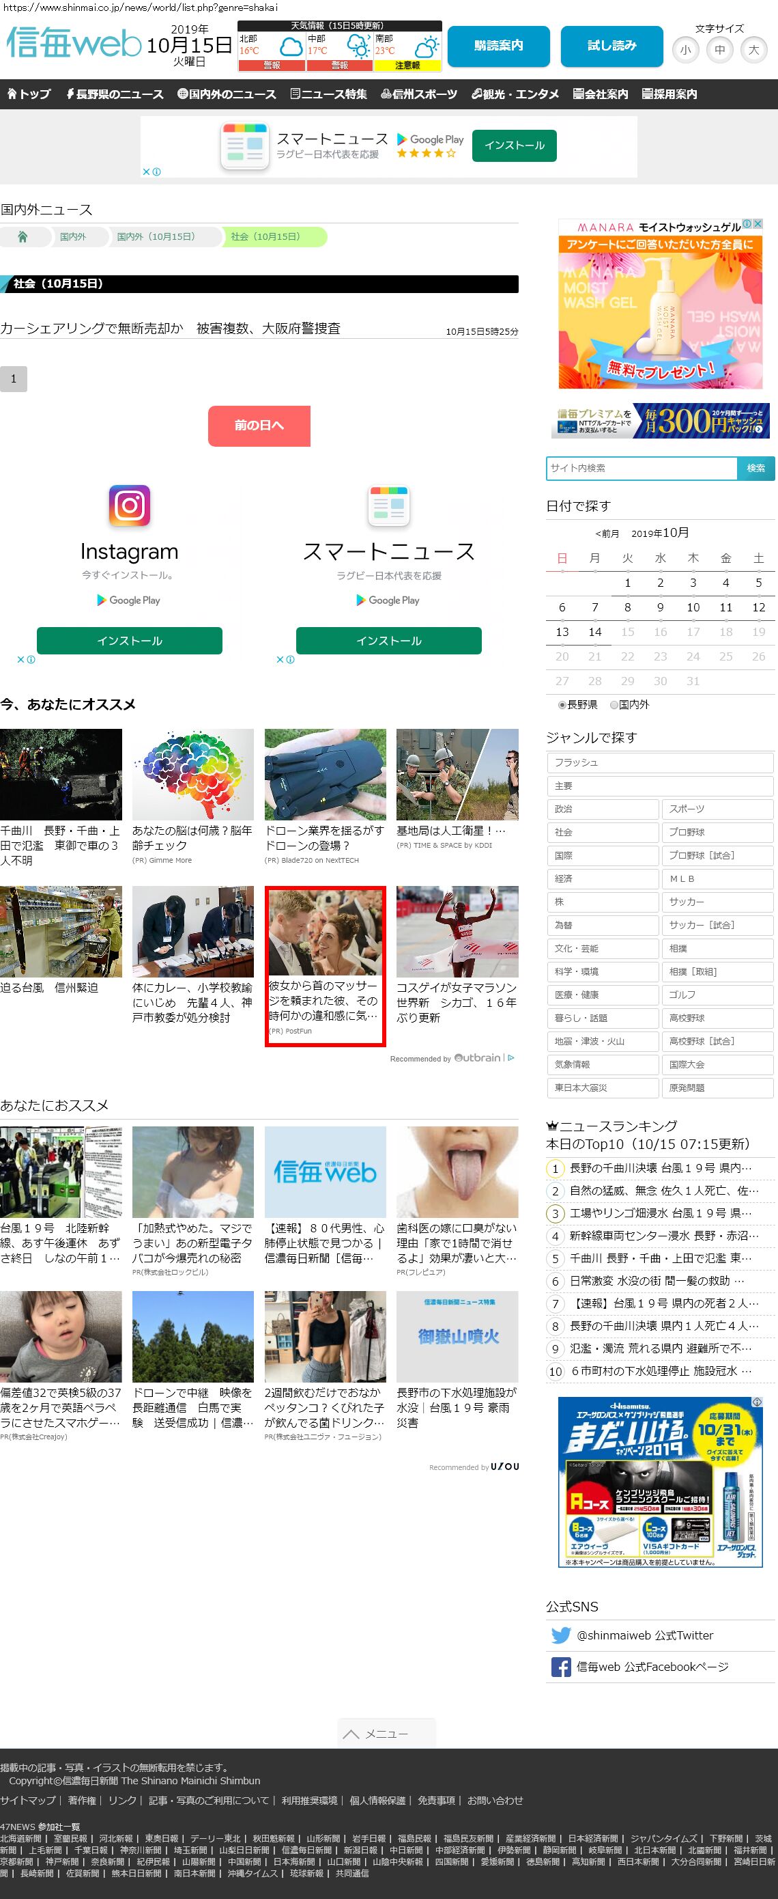
Task: Click the MANARA moist wash gel ad
Action: point(660,304)
